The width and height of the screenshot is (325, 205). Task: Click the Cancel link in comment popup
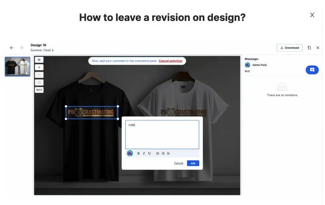pos(178,163)
